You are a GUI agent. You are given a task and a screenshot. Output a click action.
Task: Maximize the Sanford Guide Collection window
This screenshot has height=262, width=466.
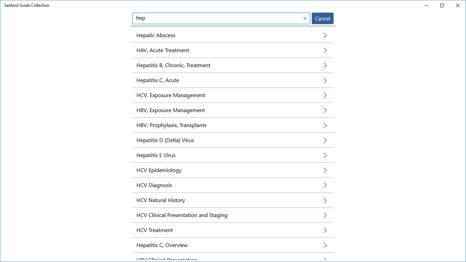(x=442, y=5)
